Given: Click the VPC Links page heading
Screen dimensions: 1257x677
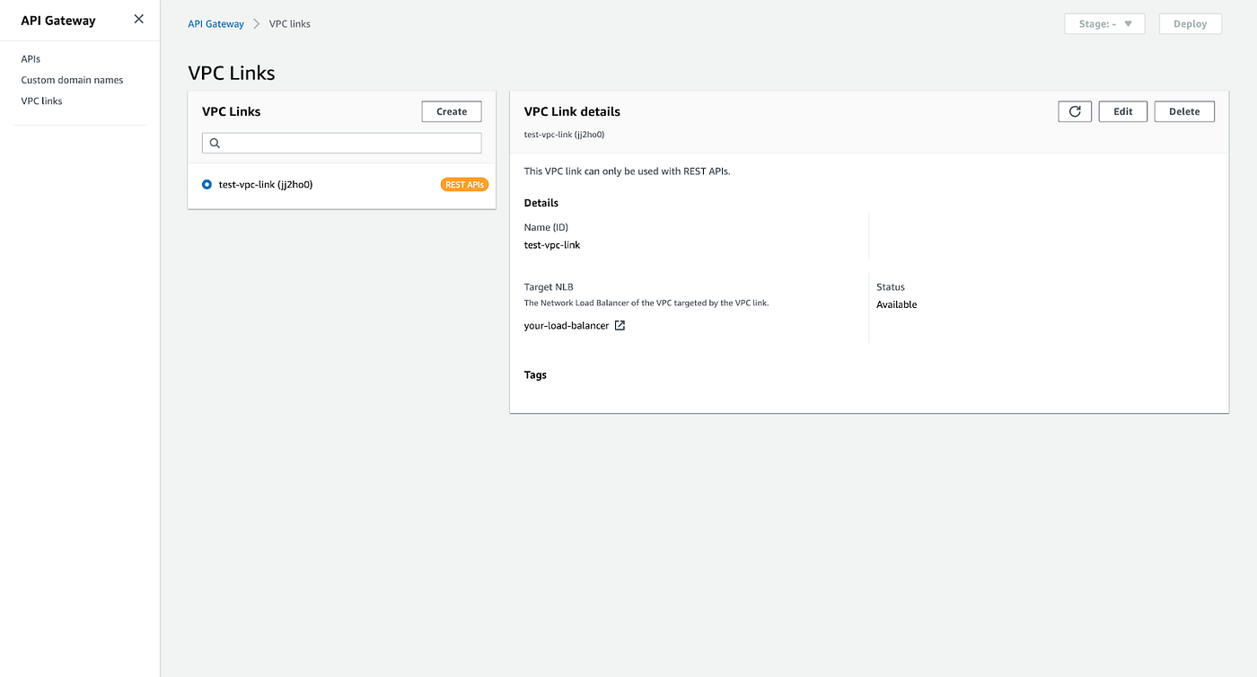Looking at the screenshot, I should 232,73.
